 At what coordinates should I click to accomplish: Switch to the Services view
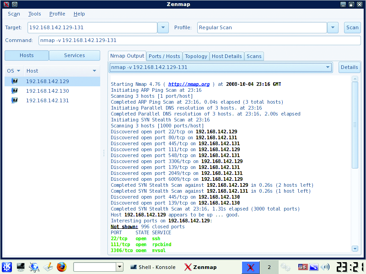pyautogui.click(x=75, y=55)
